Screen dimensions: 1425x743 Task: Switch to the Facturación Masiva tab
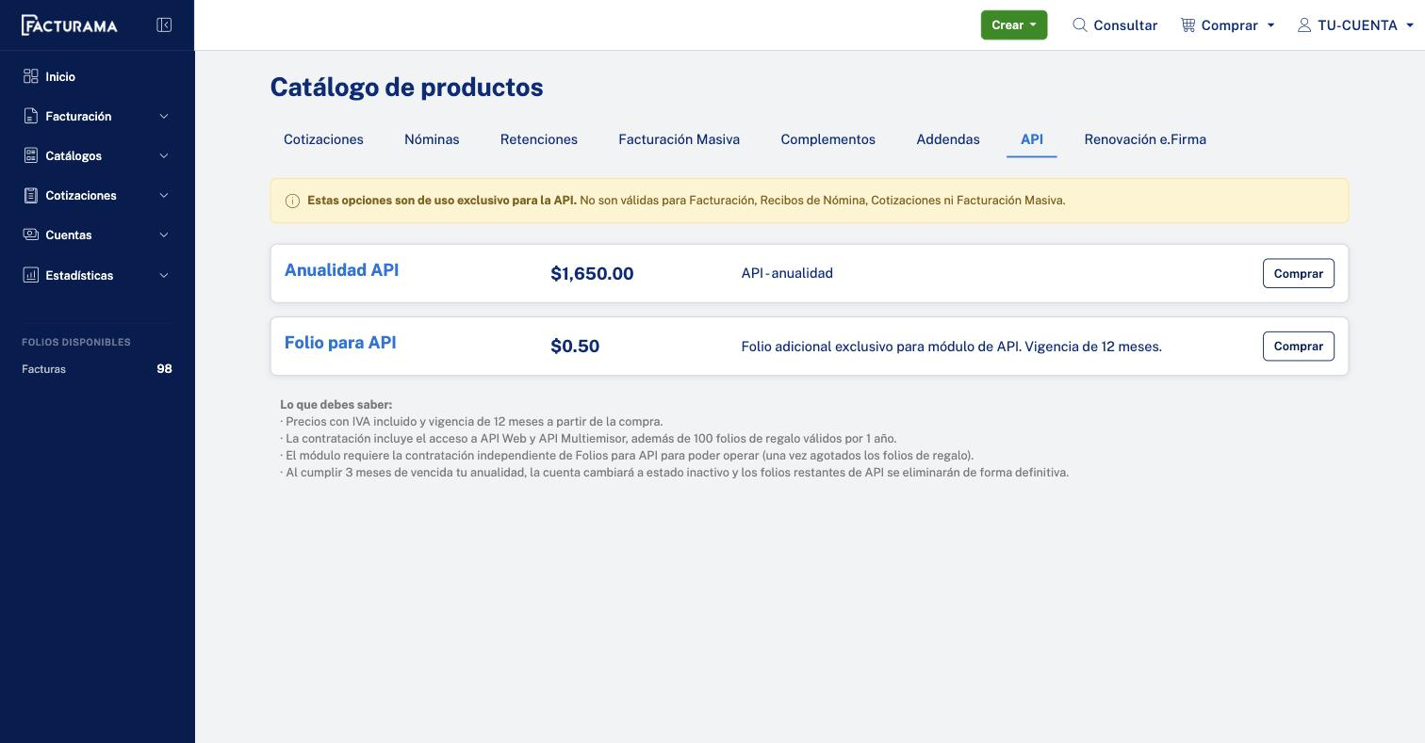click(x=680, y=139)
